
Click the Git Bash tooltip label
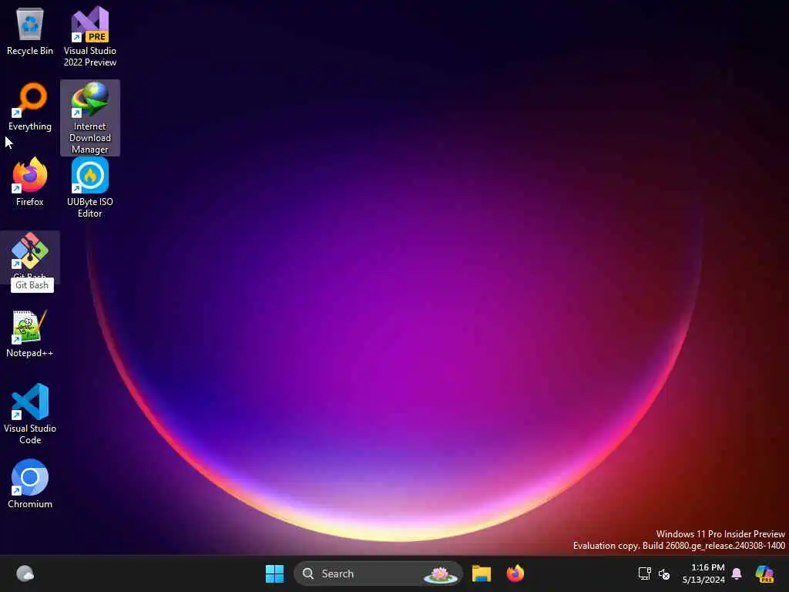tap(32, 285)
